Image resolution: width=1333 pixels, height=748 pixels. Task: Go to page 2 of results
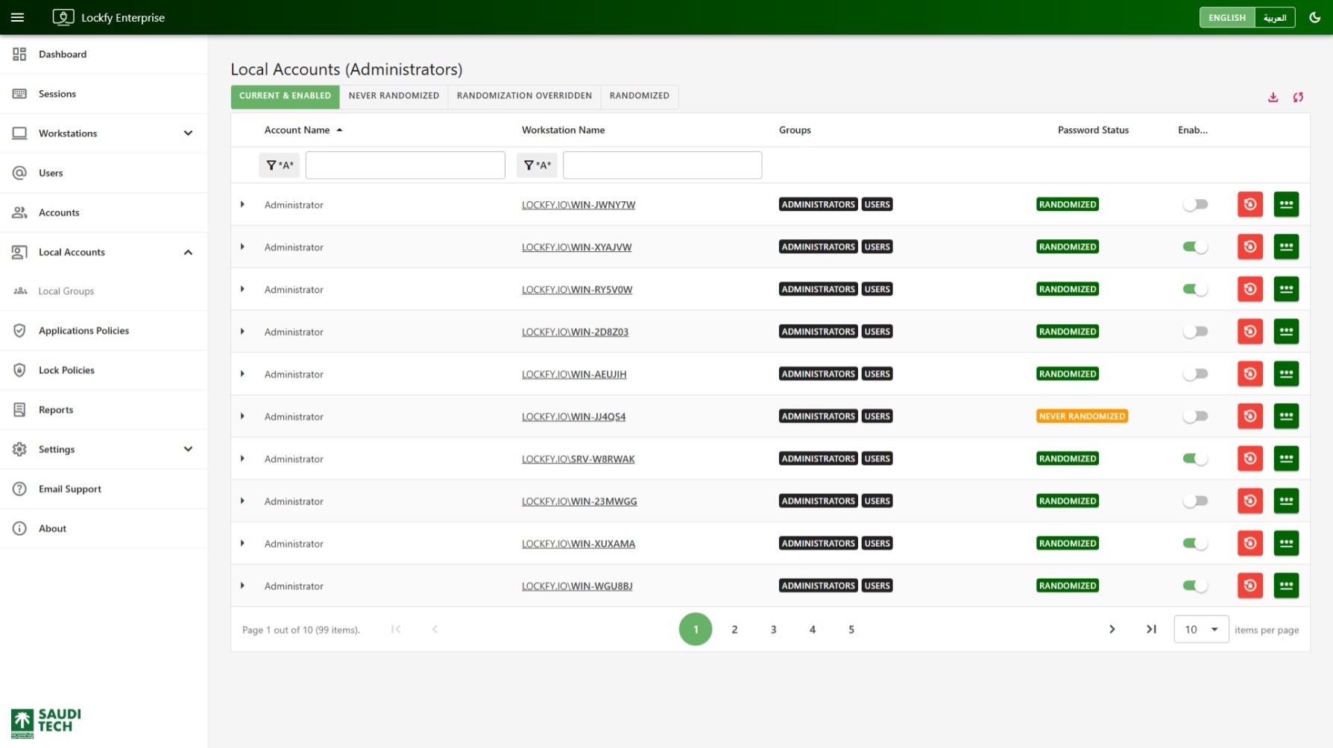734,630
